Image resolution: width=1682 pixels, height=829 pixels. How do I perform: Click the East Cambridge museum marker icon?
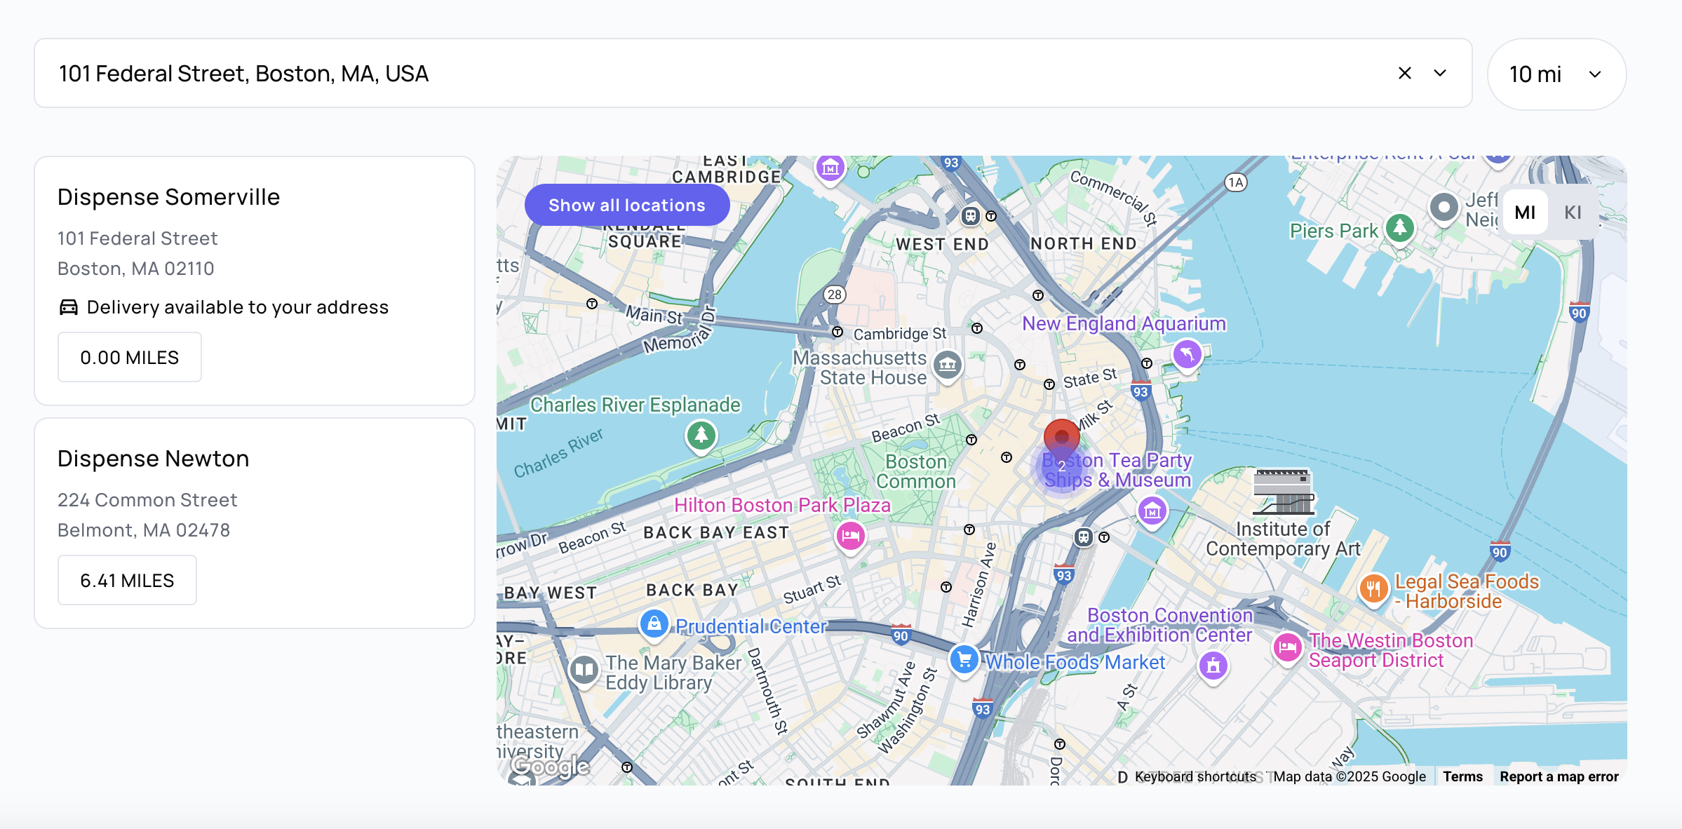(x=830, y=168)
